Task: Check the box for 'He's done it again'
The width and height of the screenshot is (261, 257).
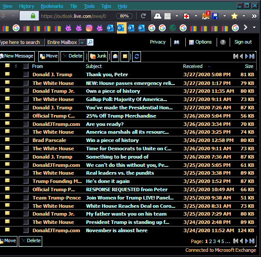Action: pos(26,181)
